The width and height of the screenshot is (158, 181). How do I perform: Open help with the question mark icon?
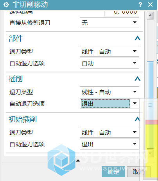[140, 5]
